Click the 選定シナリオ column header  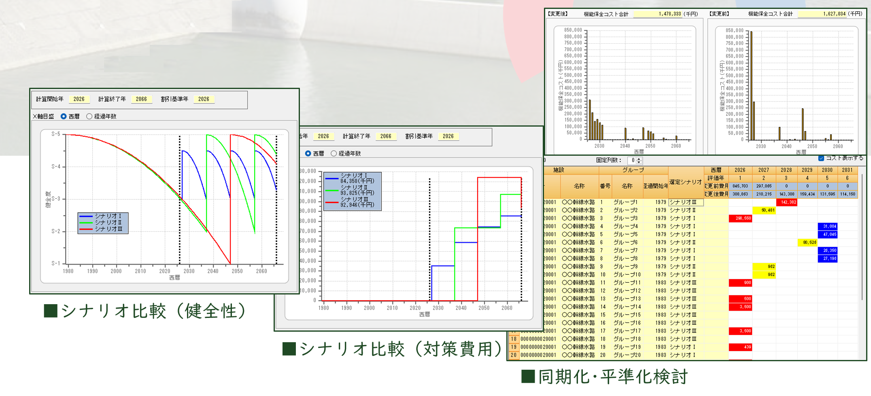686,182
